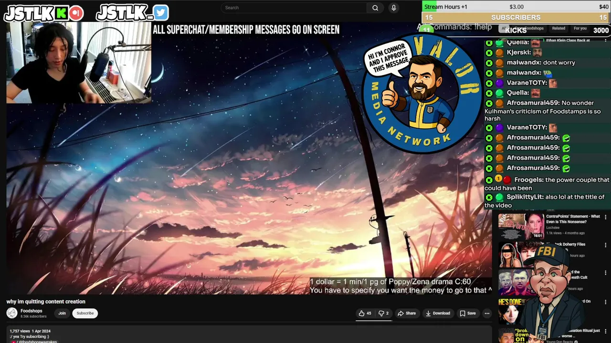This screenshot has width=611, height=343.
Task: Select the Related filter chip
Action: [558, 29]
